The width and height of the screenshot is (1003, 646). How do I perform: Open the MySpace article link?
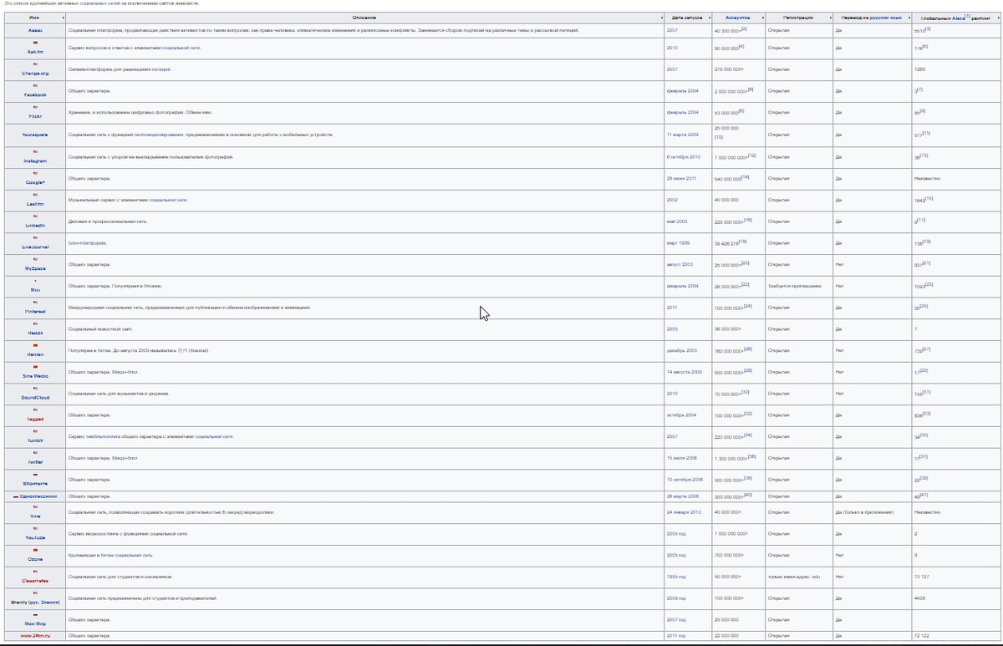coord(34,269)
